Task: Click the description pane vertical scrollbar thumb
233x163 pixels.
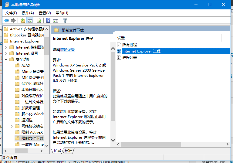Action: (x=113, y=86)
